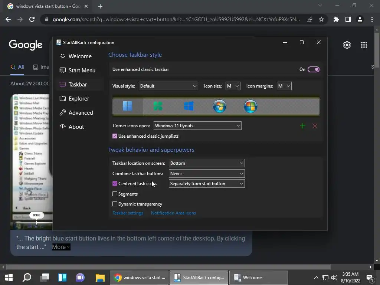Click the Google logo
This screenshot has width=380, height=285.
[26, 45]
